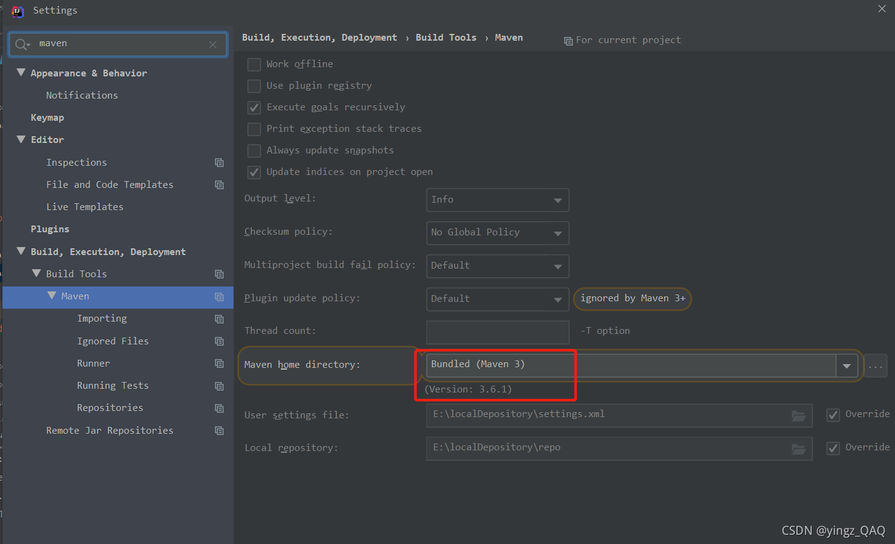Viewport: 895px width, 544px height.
Task: Click the project-level icon beside Ignored Files
Action: coord(219,341)
